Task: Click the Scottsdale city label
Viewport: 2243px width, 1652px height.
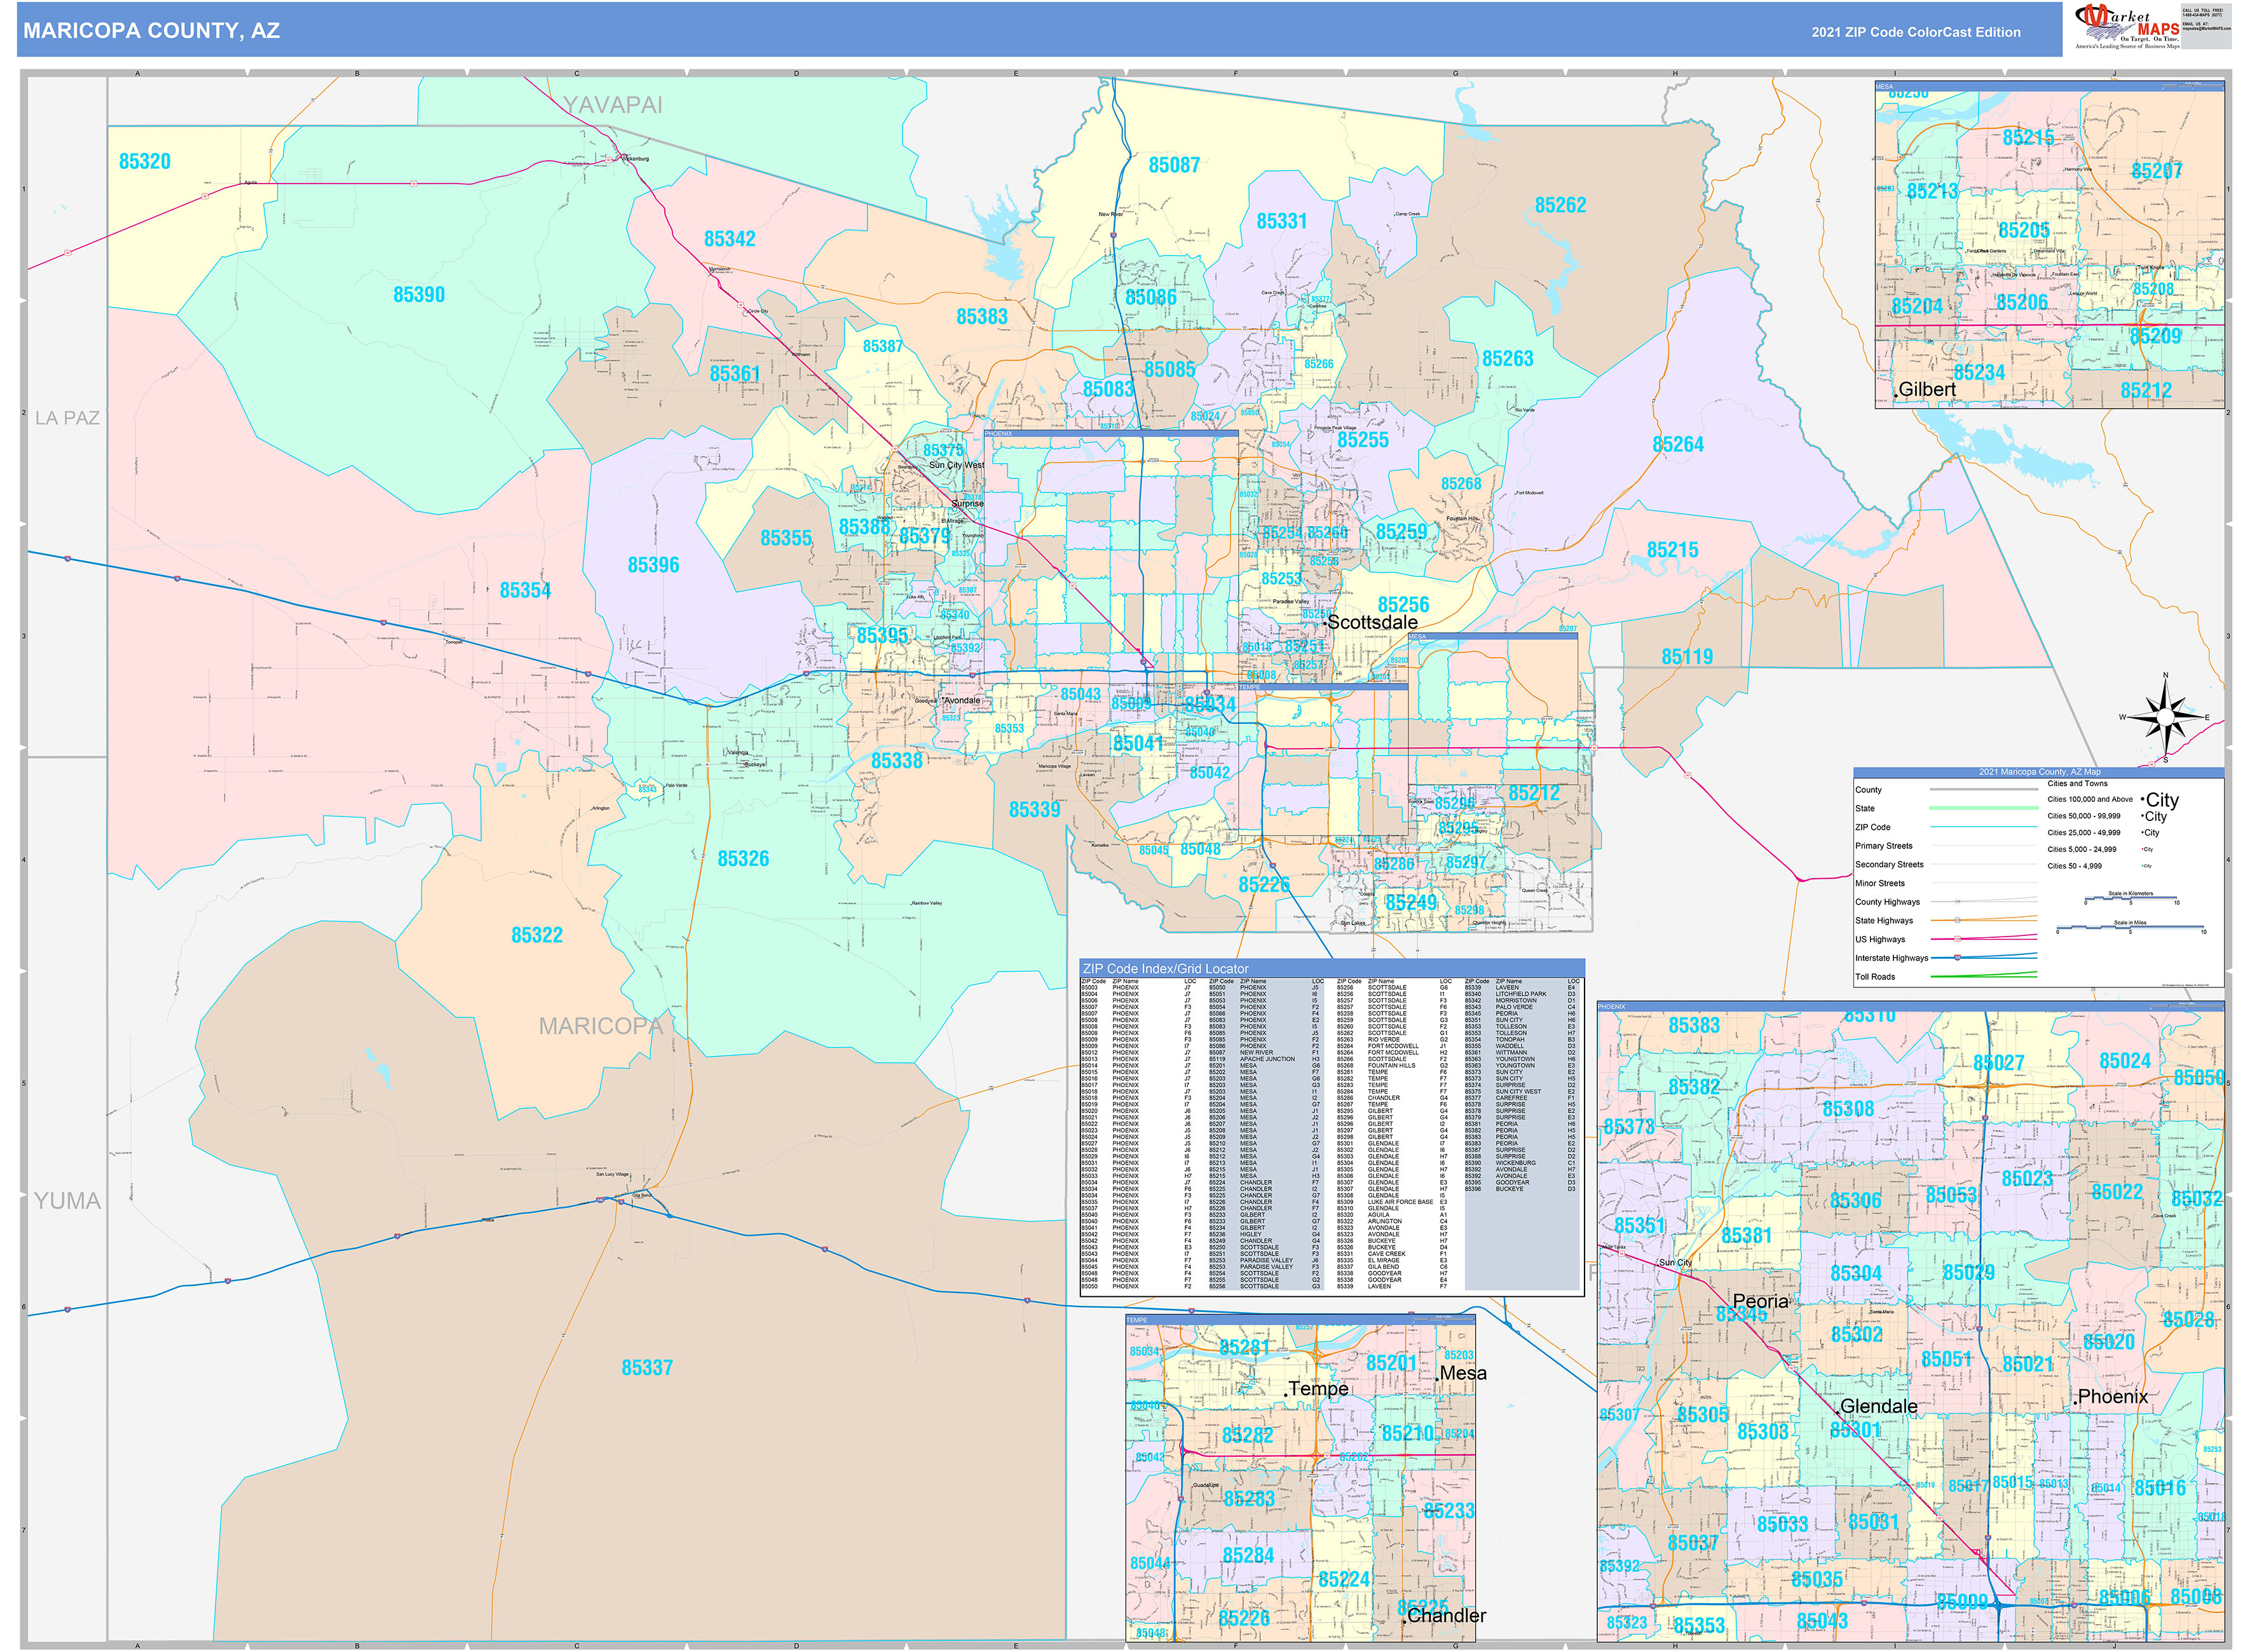Action: pos(1372,622)
